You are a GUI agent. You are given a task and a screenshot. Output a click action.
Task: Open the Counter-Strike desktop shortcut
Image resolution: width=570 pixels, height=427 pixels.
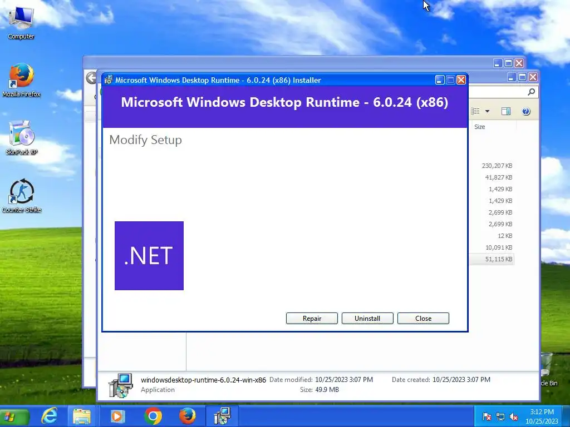pos(21,195)
